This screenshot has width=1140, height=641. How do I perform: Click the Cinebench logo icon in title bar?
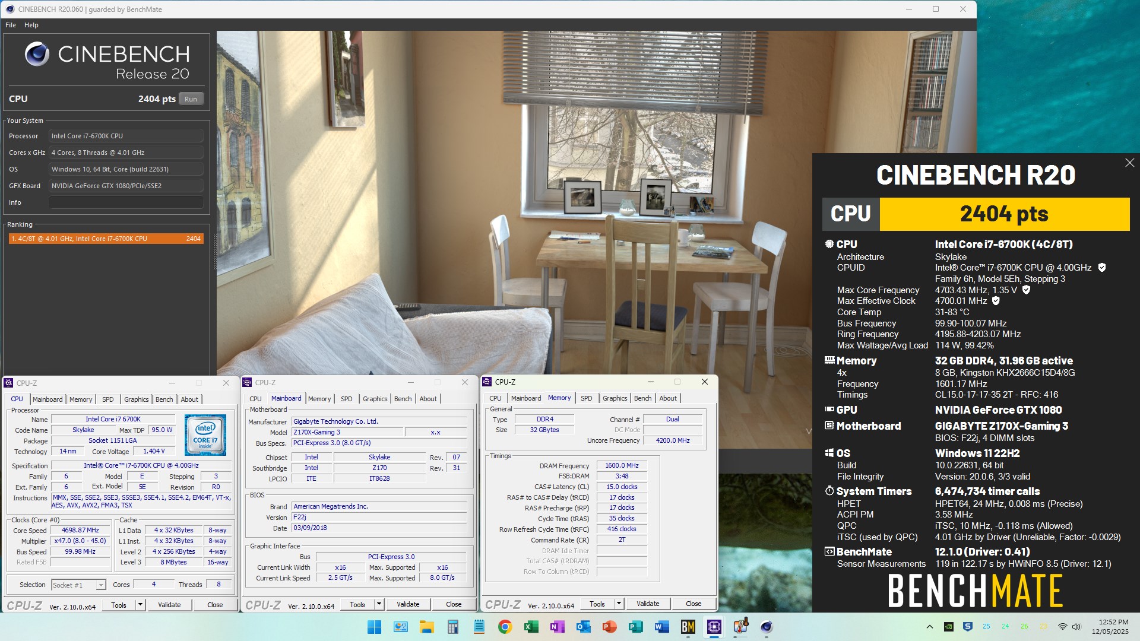pos(9,9)
